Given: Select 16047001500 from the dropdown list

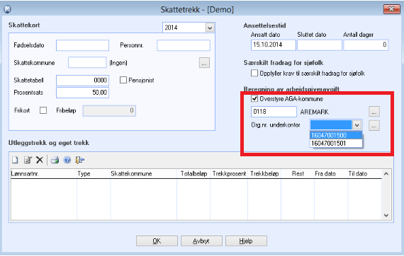Looking at the screenshot, I should pyautogui.click(x=336, y=136).
